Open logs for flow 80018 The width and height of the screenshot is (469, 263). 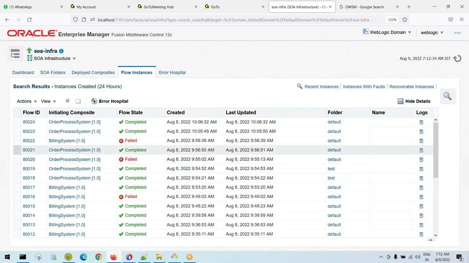click(421, 178)
